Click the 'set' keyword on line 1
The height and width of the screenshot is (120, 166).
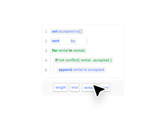tap(55, 31)
